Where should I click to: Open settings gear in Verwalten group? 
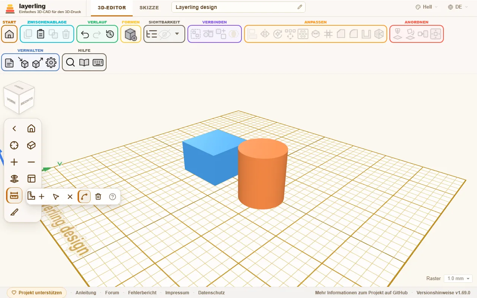[51, 63]
